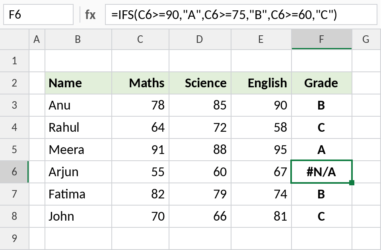Click the 'Grade' header cell
The height and width of the screenshot is (250, 381).
point(322,83)
